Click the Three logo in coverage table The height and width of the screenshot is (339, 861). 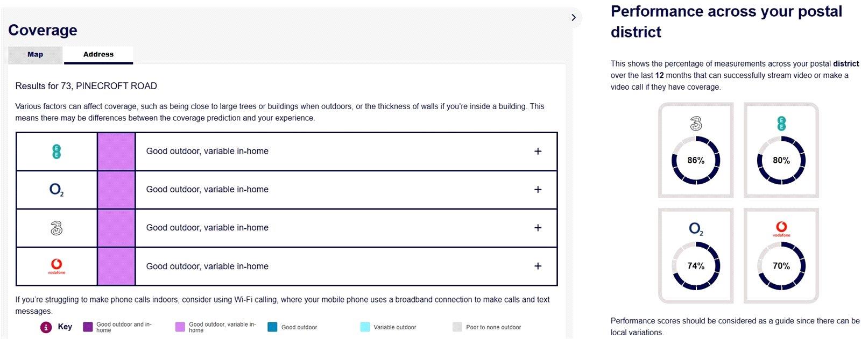pos(57,228)
